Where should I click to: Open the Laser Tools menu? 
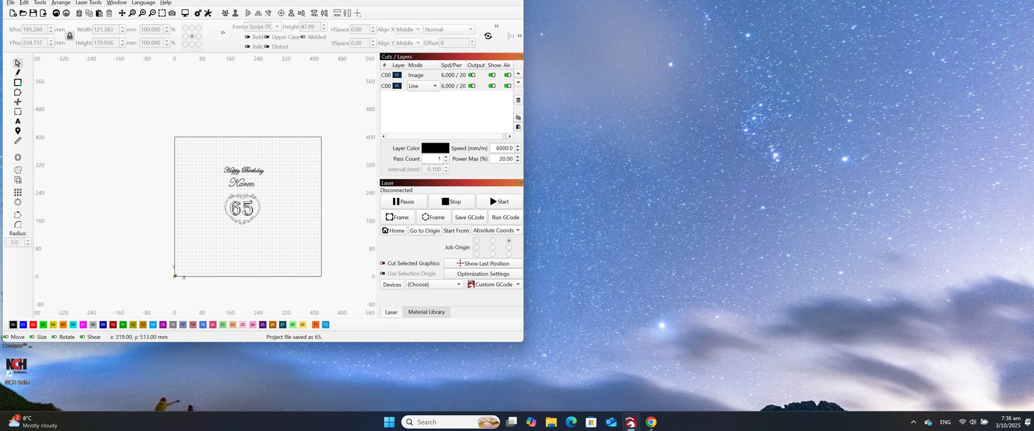[x=88, y=3]
